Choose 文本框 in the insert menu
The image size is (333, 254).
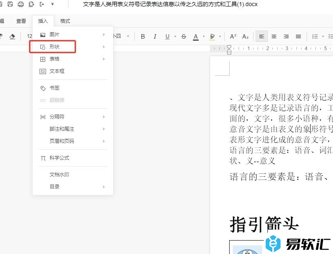click(x=57, y=71)
